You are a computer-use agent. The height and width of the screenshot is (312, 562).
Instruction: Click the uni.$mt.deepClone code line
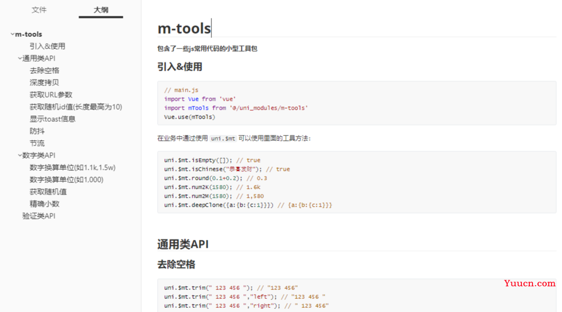tap(248, 205)
